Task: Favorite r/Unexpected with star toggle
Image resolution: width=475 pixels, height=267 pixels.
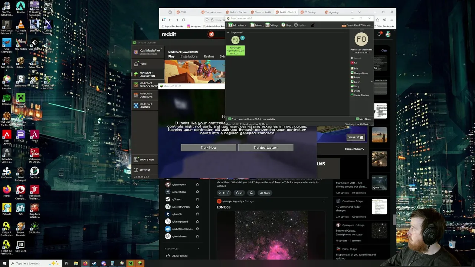Action: tap(197, 221)
